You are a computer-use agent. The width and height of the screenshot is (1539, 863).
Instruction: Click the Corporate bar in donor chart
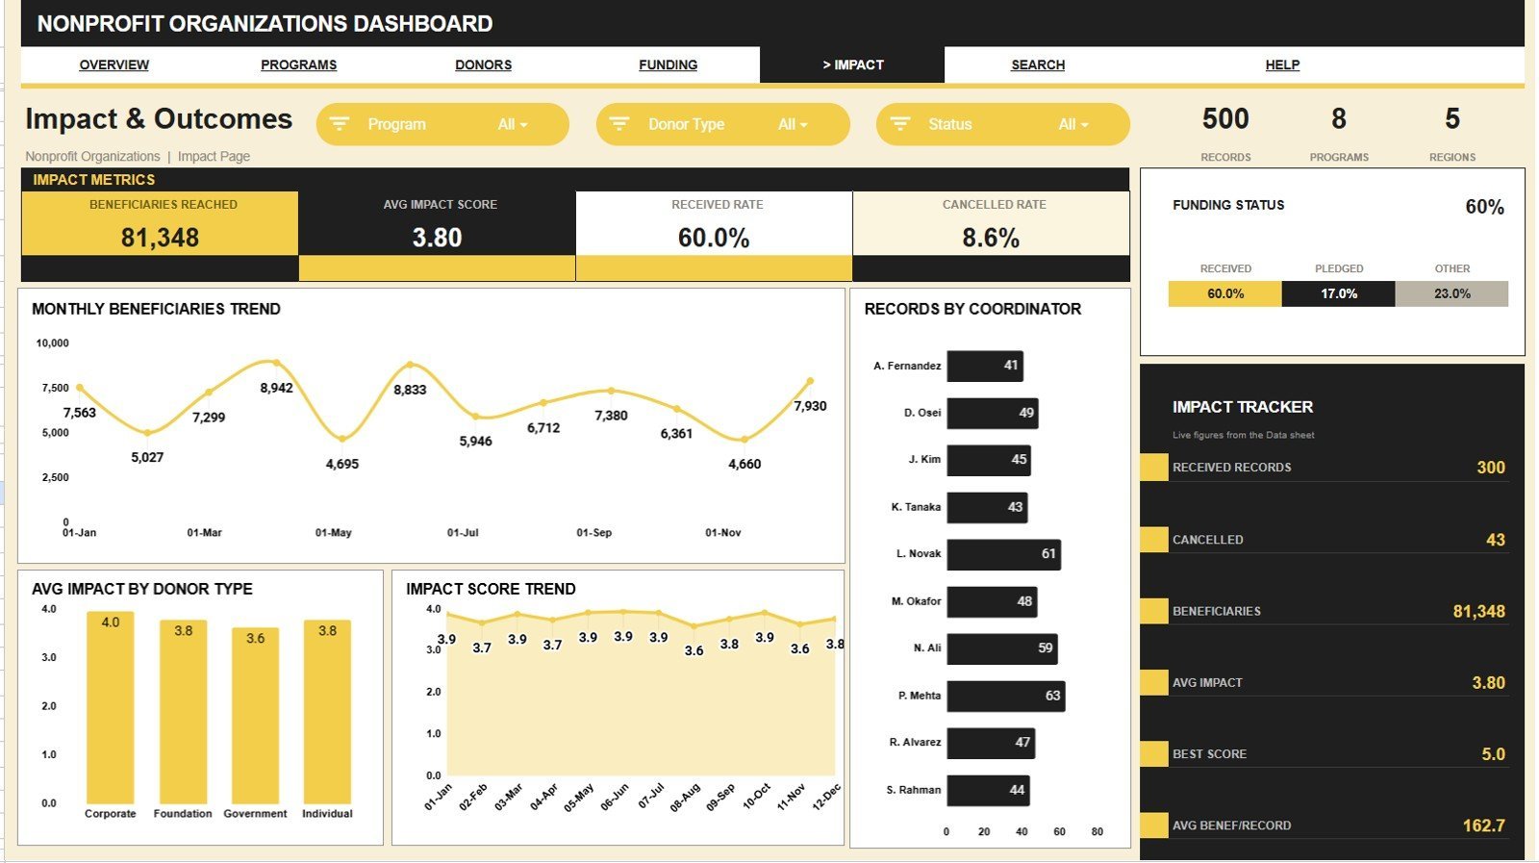111,707
